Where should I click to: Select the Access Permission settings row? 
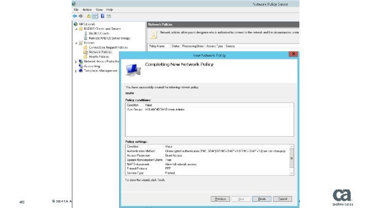click(x=208, y=156)
